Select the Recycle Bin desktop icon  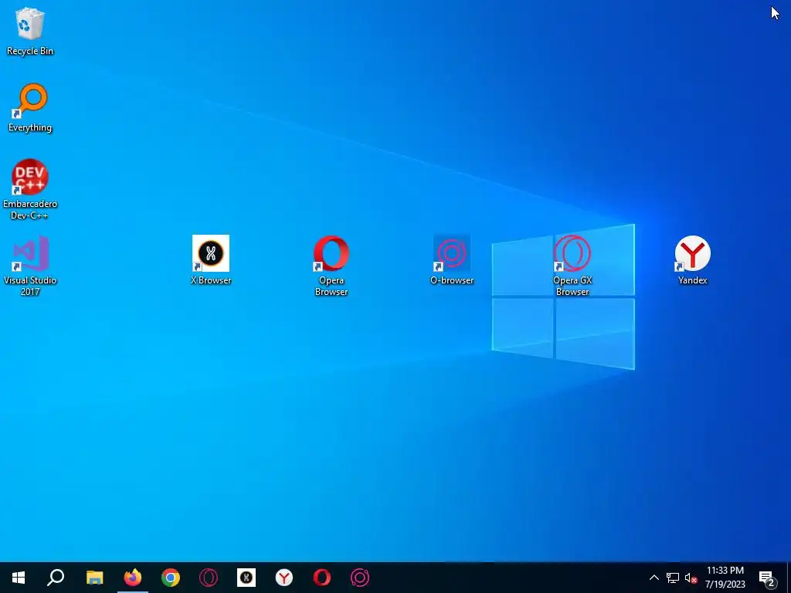coord(30,30)
